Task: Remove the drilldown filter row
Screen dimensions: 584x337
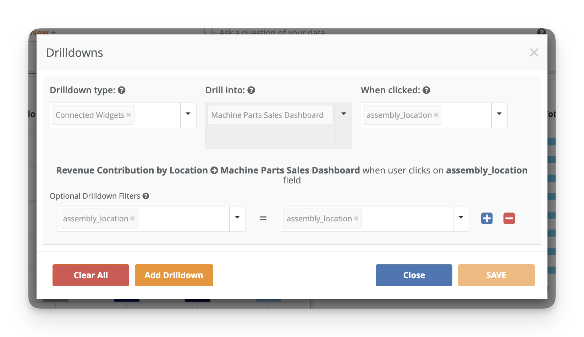Action: [x=509, y=219]
